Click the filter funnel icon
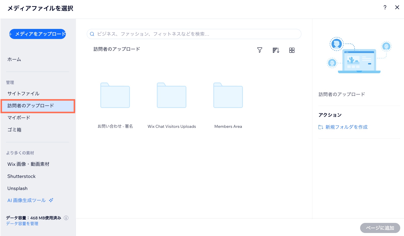The height and width of the screenshot is (236, 404). click(259, 50)
